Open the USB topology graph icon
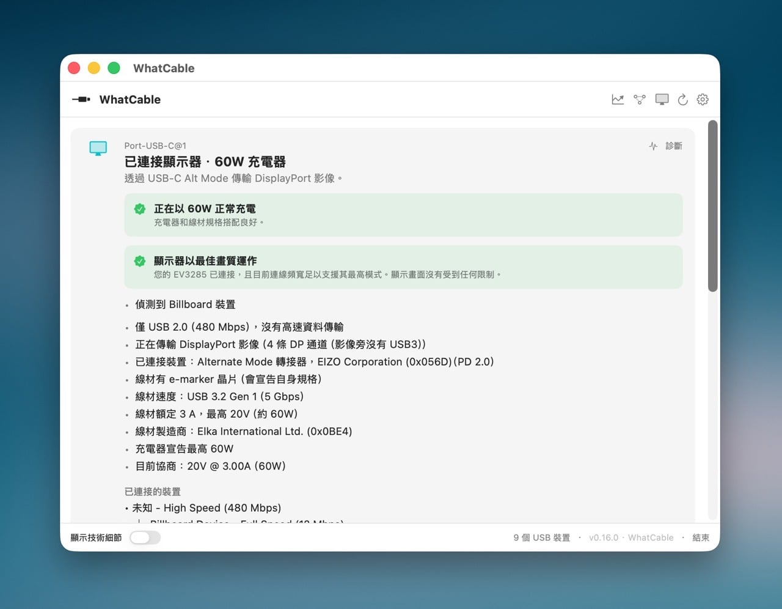This screenshot has height=609, width=782. click(x=640, y=99)
